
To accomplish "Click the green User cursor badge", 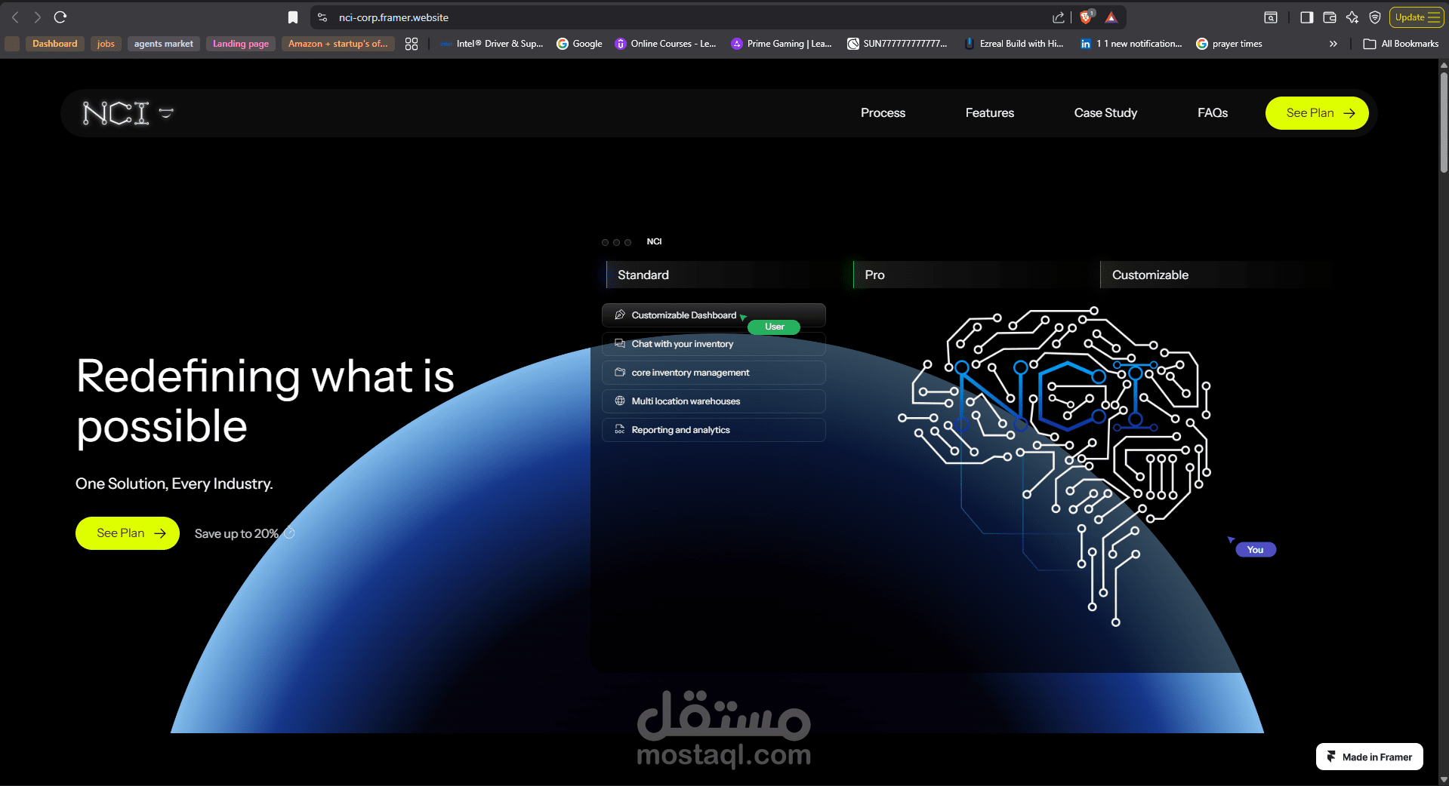I will (774, 327).
